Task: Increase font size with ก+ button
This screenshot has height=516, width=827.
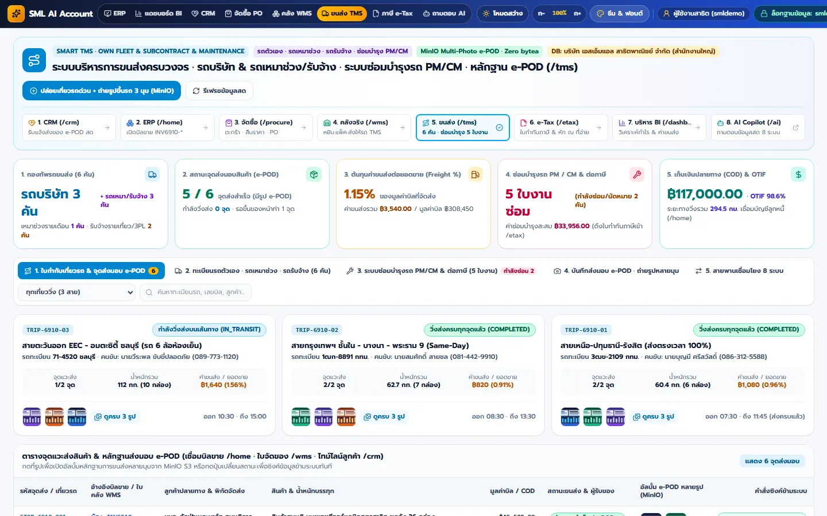Action: 577,13
